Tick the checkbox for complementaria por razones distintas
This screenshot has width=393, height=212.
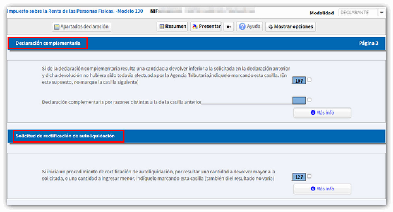coord(309,99)
